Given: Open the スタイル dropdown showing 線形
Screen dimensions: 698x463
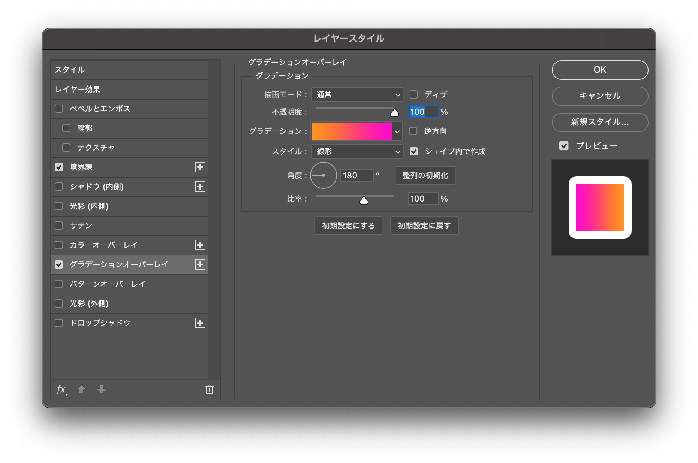Looking at the screenshot, I should coord(356,152).
